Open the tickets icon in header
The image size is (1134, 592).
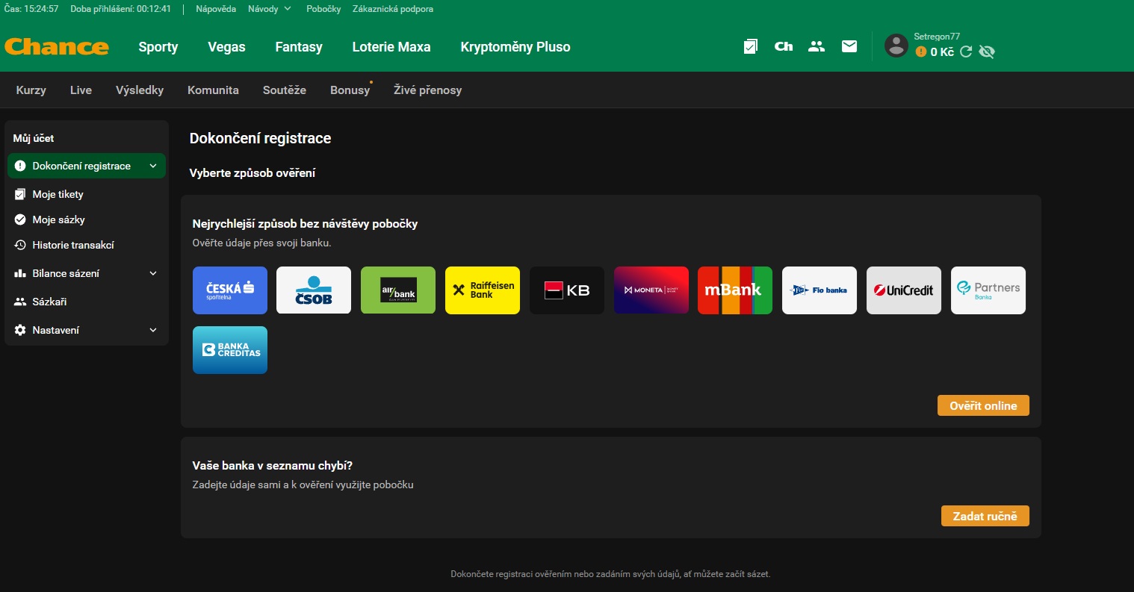coord(751,46)
